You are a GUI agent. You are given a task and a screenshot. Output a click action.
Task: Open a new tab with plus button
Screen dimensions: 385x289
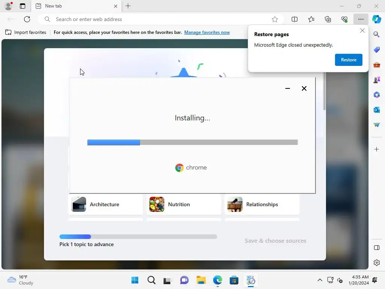(x=128, y=6)
